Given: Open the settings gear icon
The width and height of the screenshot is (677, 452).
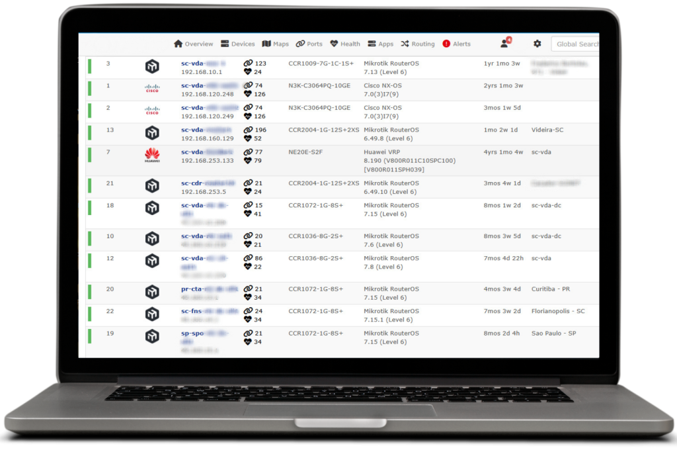Looking at the screenshot, I should pyautogui.click(x=537, y=44).
